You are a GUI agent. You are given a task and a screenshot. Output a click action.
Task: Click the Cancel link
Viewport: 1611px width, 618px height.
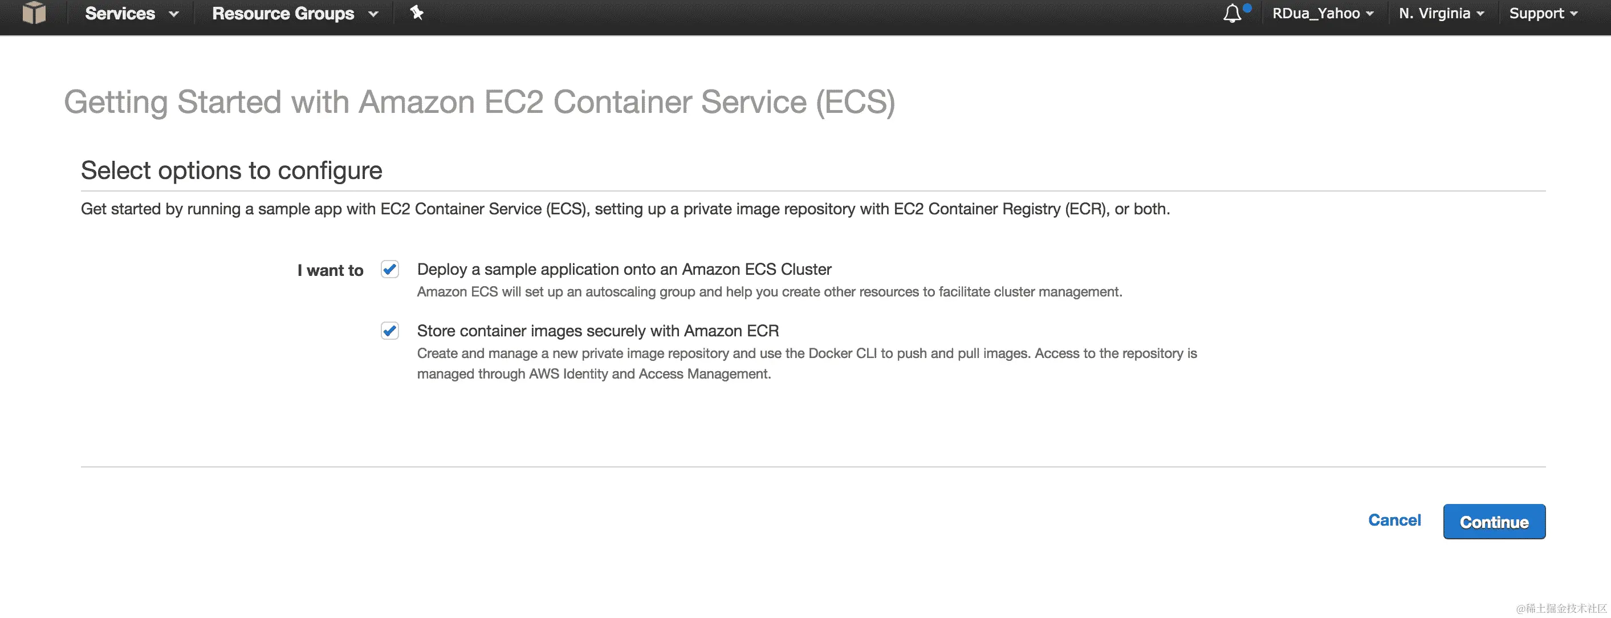point(1394,520)
